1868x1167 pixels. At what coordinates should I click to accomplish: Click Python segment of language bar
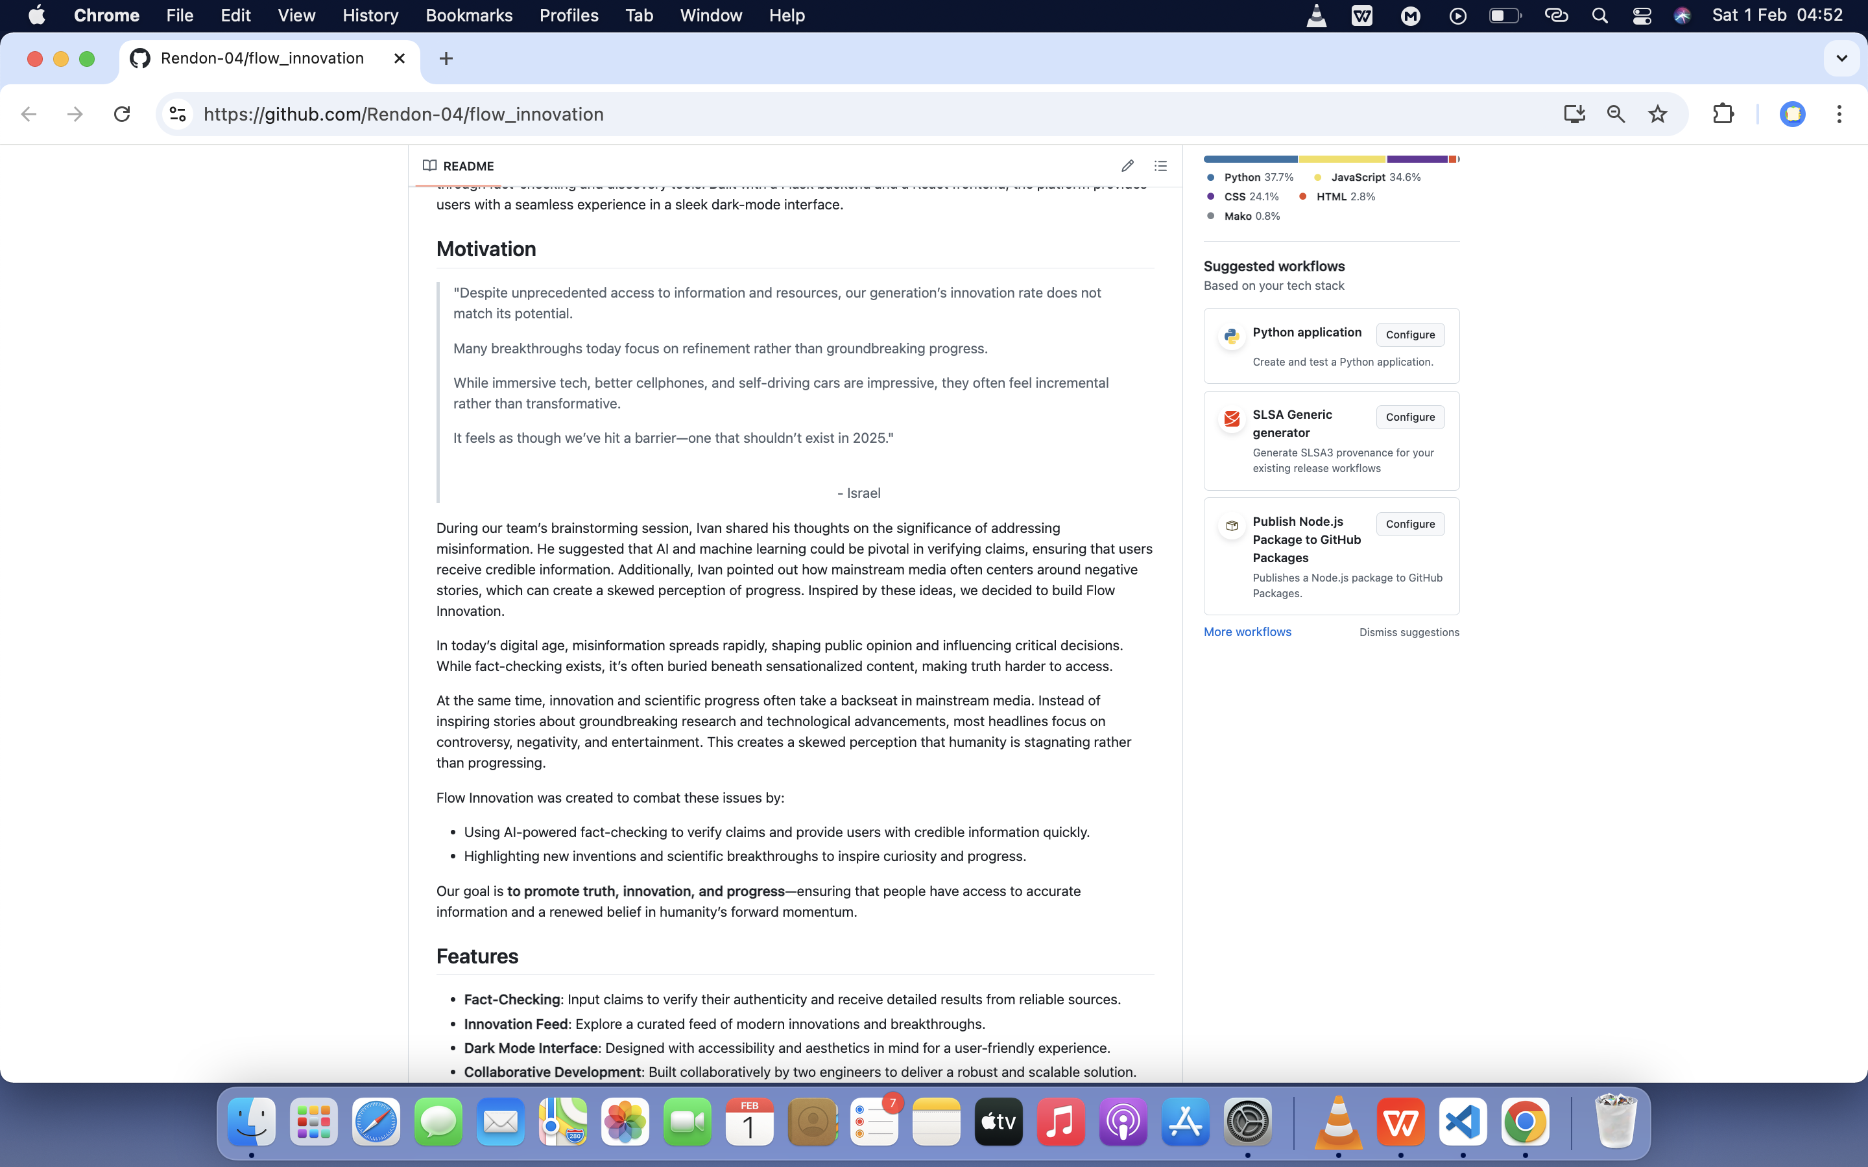coord(1250,159)
